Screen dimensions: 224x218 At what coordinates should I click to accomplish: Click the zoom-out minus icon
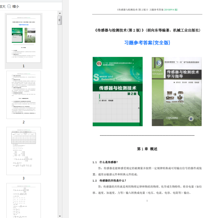coord(9,6)
